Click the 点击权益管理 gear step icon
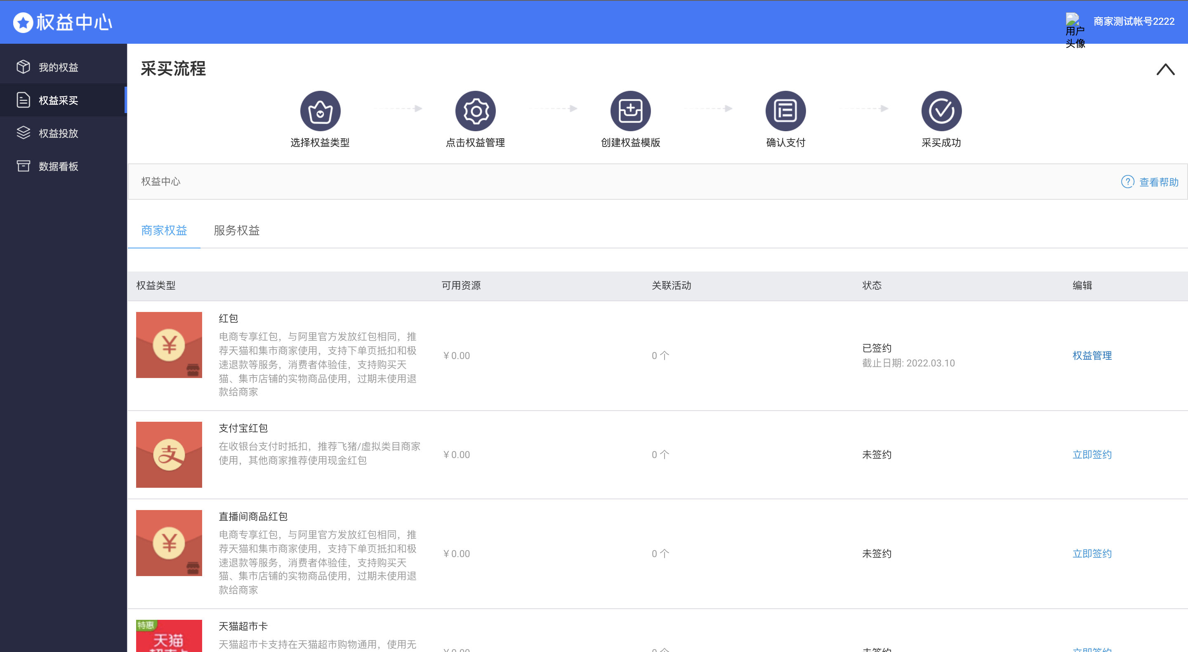 (x=475, y=111)
